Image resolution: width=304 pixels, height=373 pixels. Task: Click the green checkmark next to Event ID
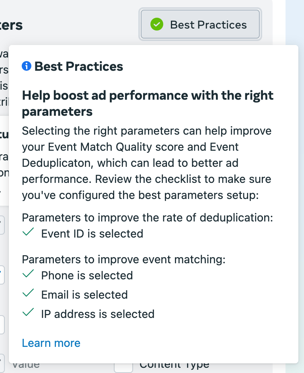tap(28, 233)
